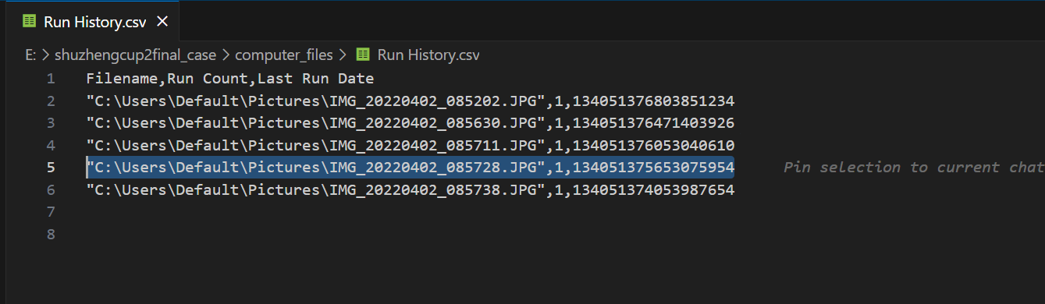1045x304 pixels.
Task: Click the value 134051375653075954
Action: (653, 168)
